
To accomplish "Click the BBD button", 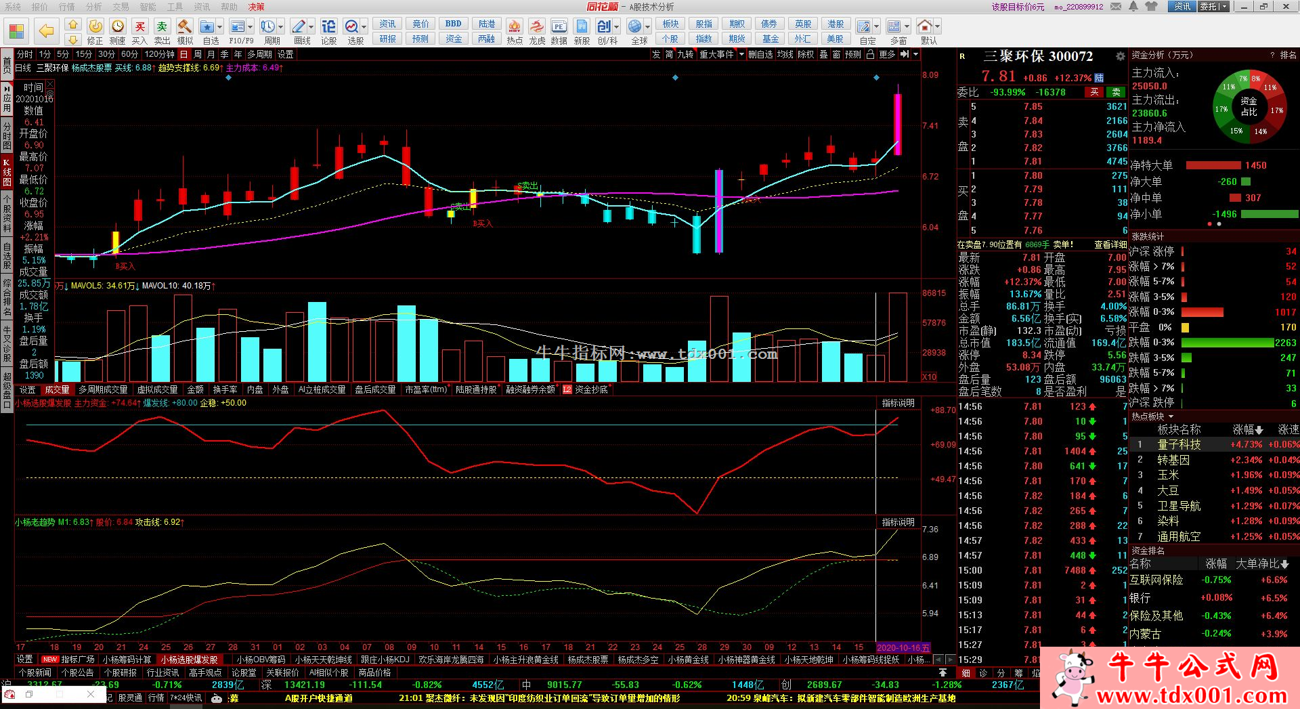I will coord(454,24).
